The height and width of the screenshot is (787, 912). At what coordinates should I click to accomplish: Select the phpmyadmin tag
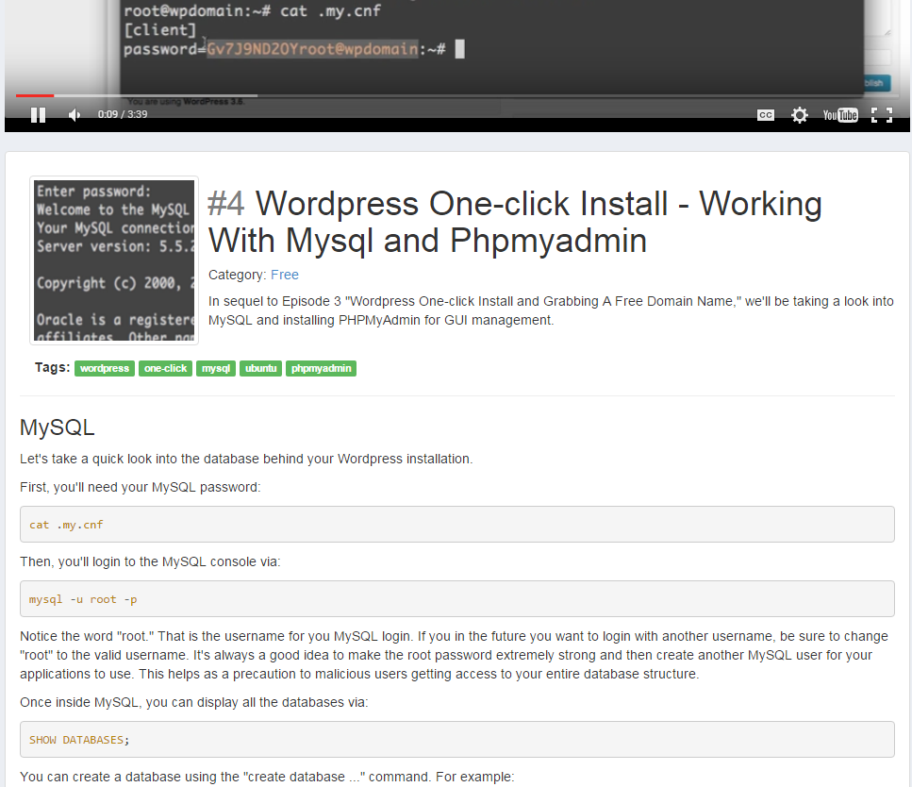[x=321, y=368]
